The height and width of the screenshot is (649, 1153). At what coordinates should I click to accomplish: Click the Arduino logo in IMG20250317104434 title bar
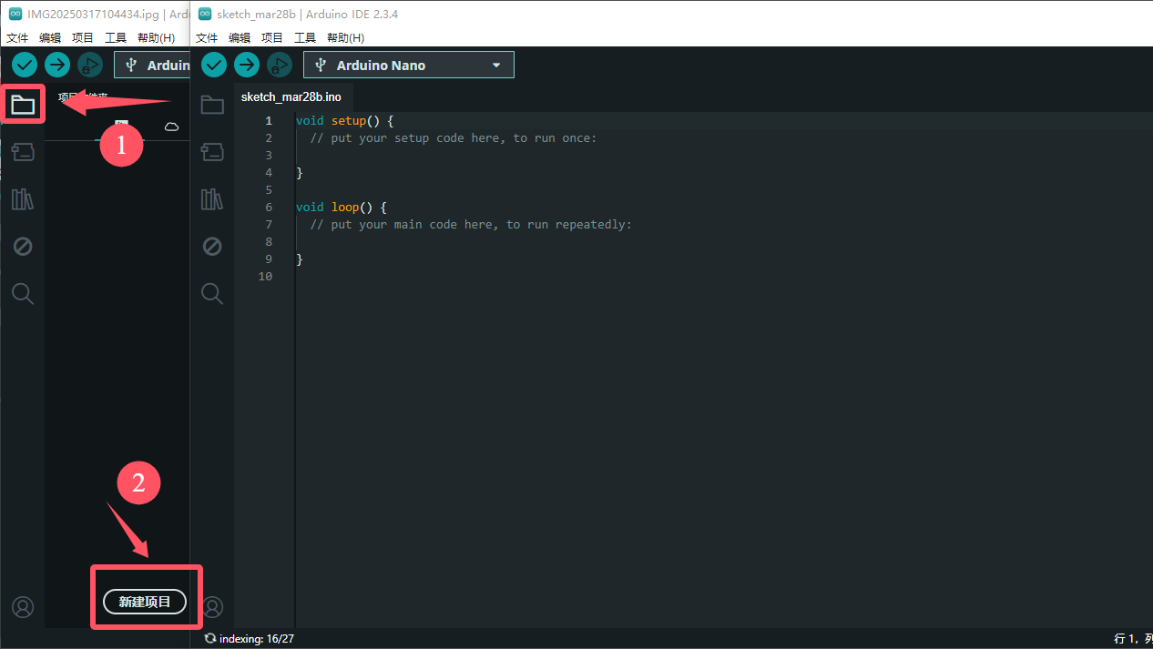[x=15, y=15]
